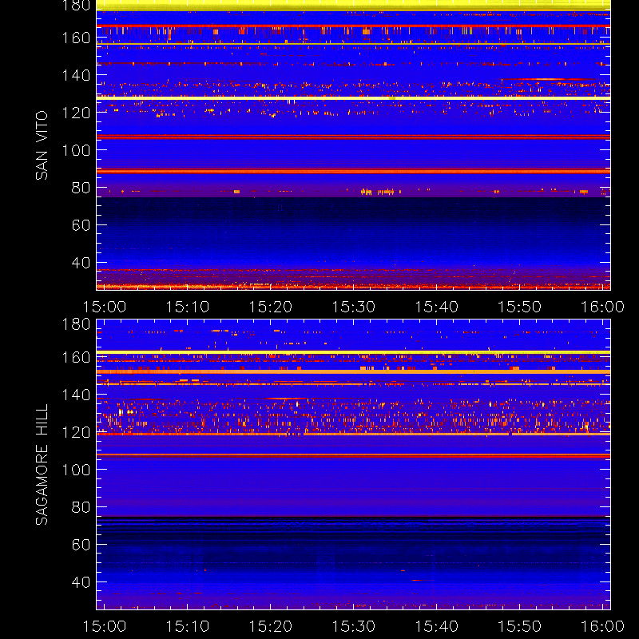This screenshot has height=639, width=639.
Task: Pick the 100 tick label on the Sagamore Hill axis
Action: pyautogui.click(x=76, y=470)
